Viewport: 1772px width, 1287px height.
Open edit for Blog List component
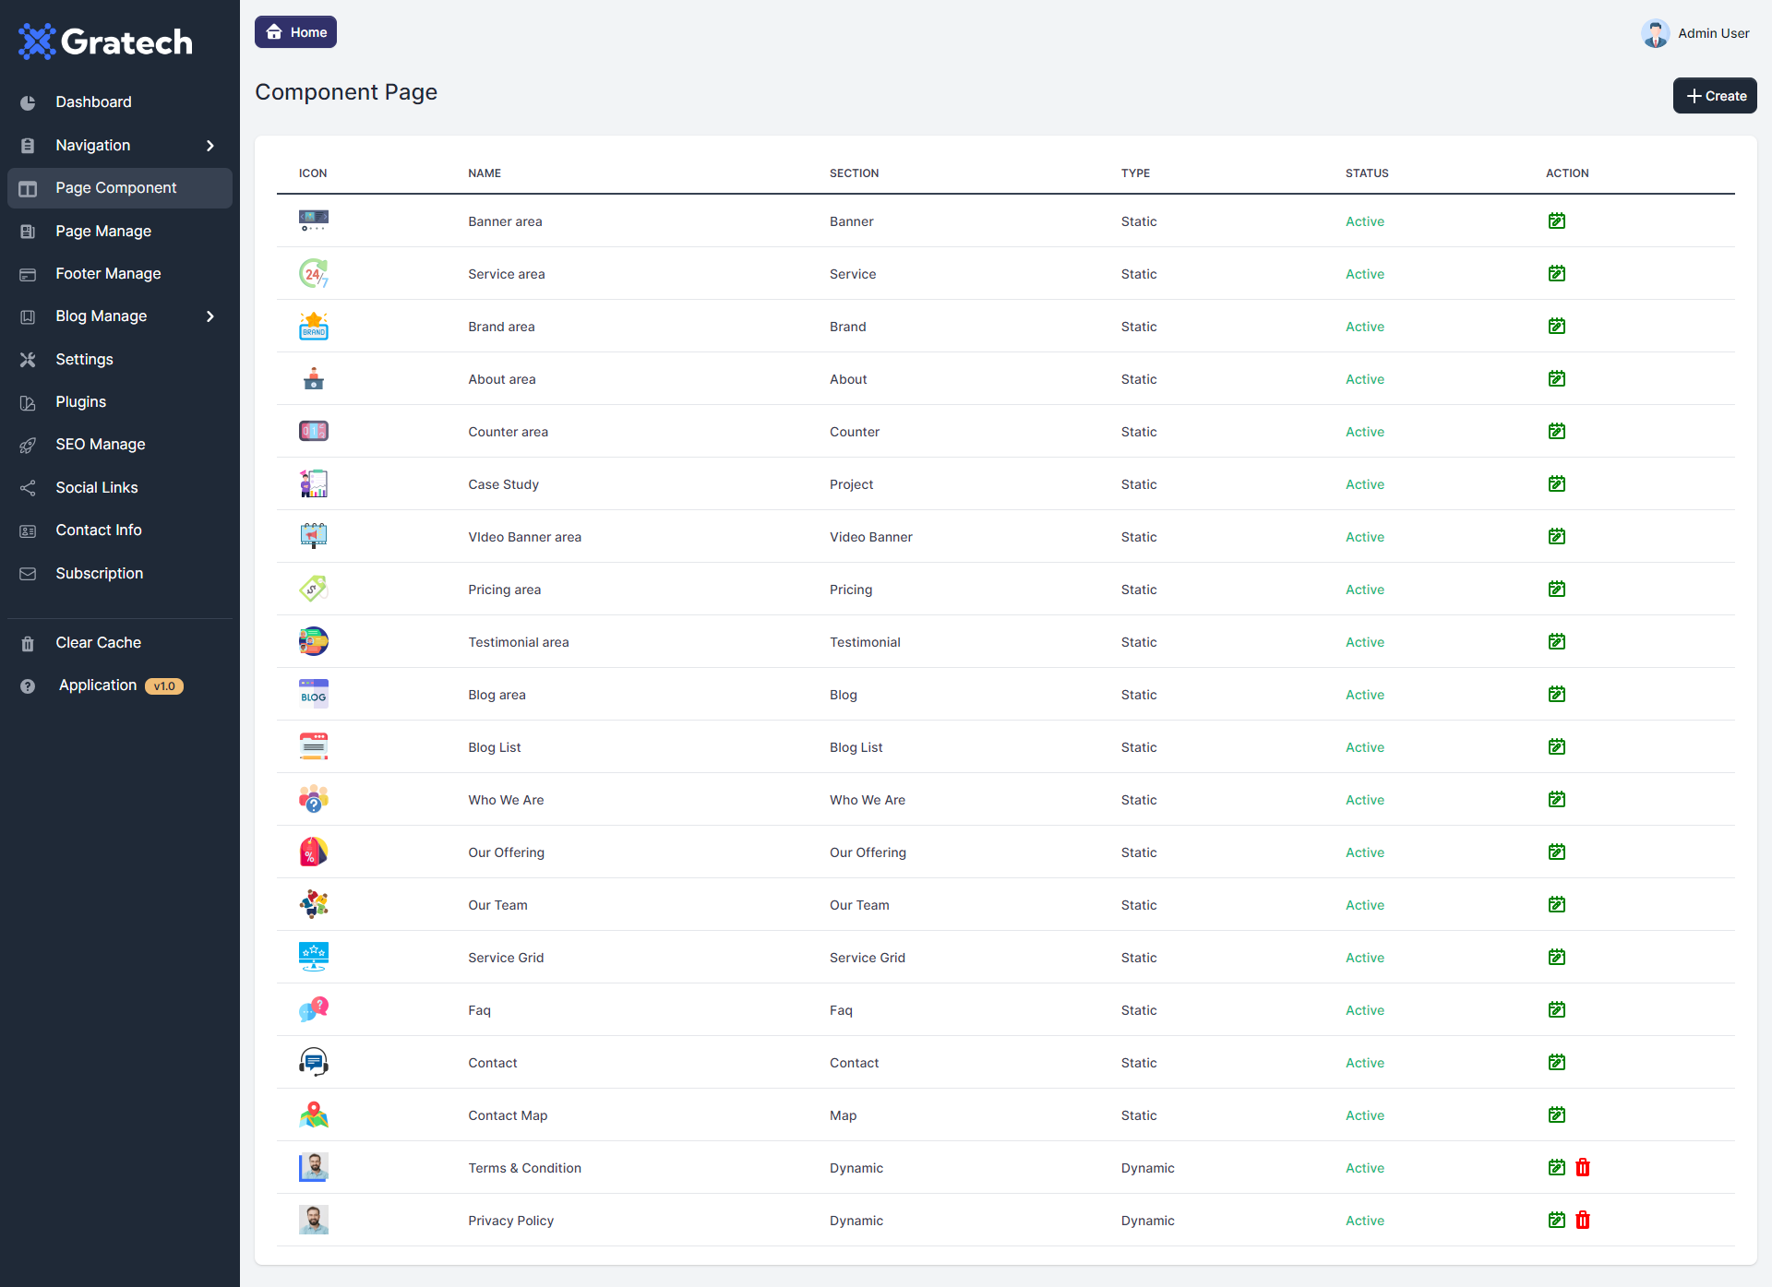[1556, 747]
